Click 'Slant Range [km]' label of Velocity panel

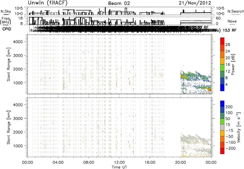click(9, 128)
